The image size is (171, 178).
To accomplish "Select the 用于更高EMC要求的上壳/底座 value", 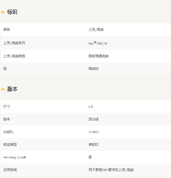I will (111, 170).
